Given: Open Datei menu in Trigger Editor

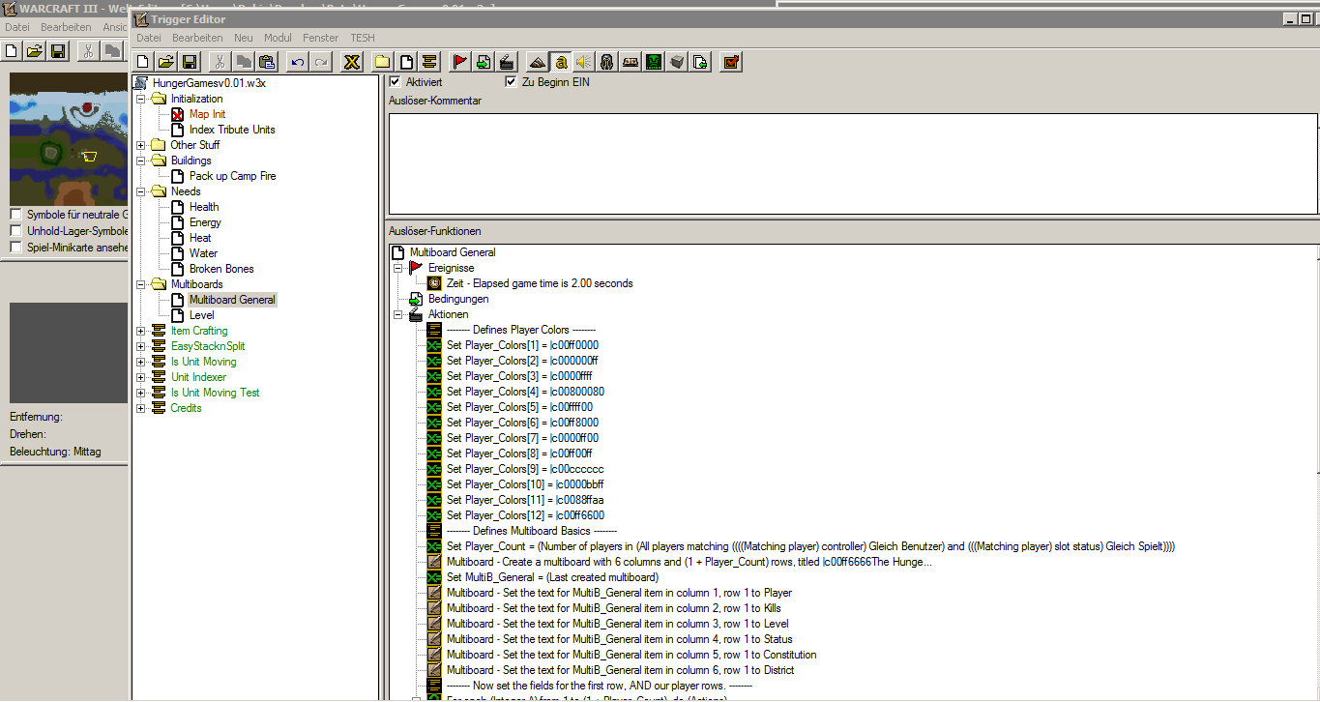Looking at the screenshot, I should [149, 38].
